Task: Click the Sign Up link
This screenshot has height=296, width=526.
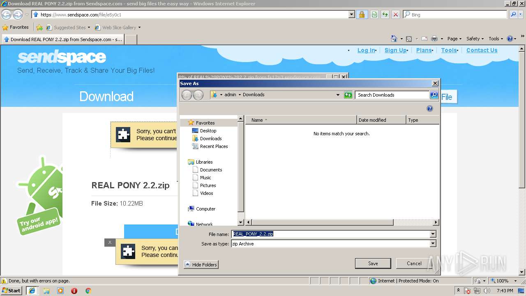Action: pyautogui.click(x=395, y=50)
